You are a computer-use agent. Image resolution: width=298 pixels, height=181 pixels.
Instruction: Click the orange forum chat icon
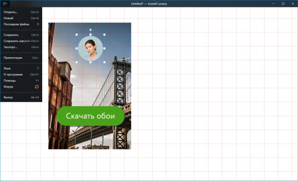pyautogui.click(x=37, y=86)
